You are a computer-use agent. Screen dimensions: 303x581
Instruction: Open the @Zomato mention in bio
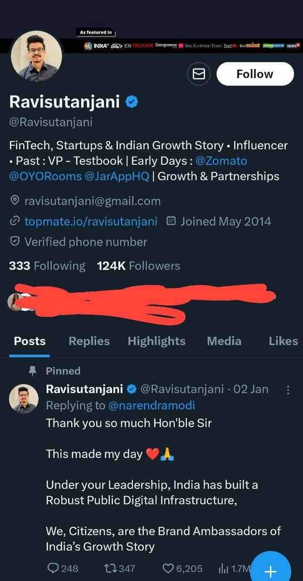[221, 161]
